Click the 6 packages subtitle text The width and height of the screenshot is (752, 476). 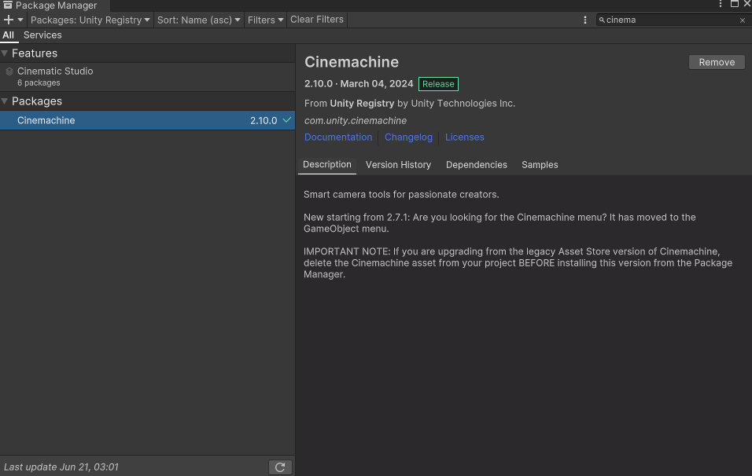39,82
